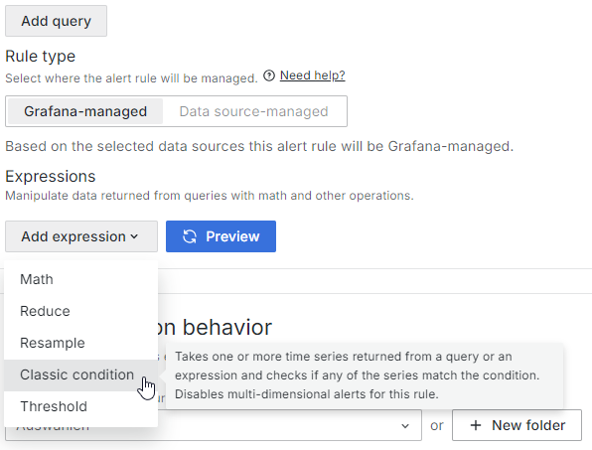The image size is (592, 450).
Task: Click the Expressions section heading
Action: click(51, 176)
